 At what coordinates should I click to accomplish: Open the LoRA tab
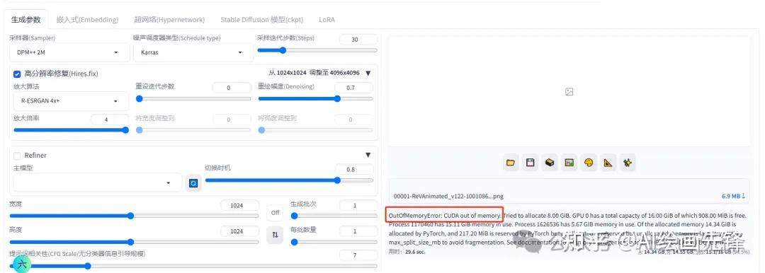pos(327,20)
